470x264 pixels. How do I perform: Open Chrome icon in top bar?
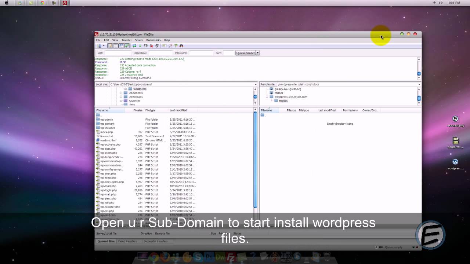tap(42, 3)
